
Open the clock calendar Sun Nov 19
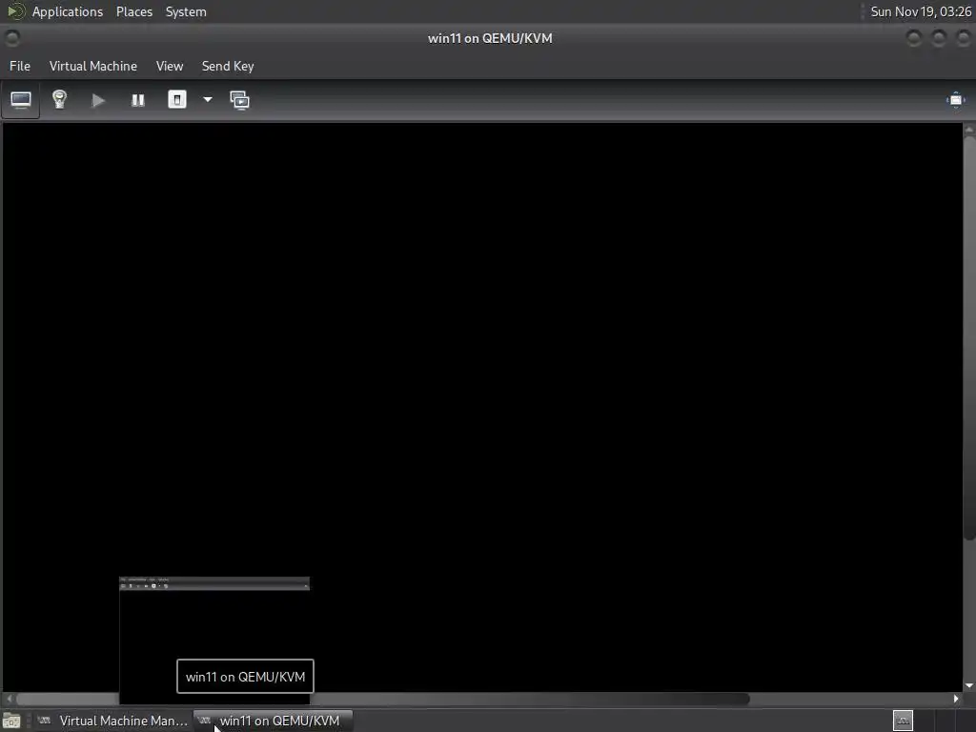click(x=921, y=11)
